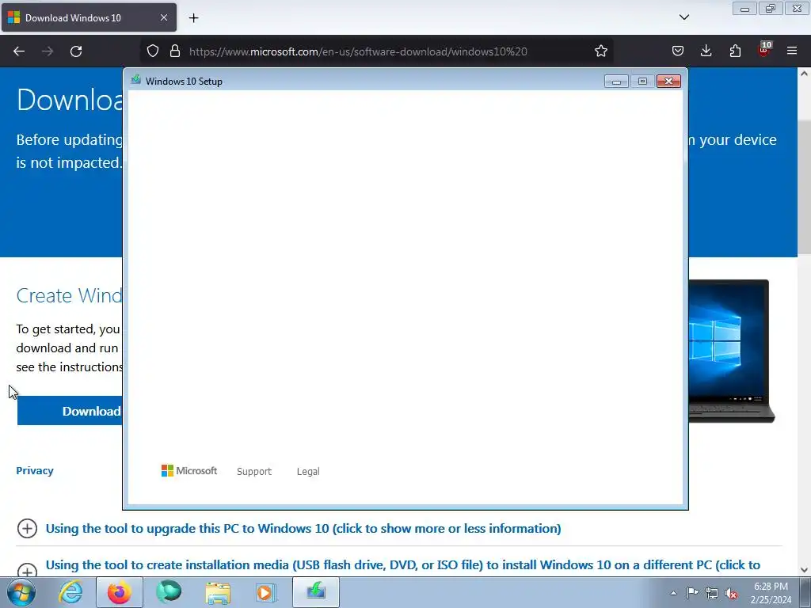Open the Legal link in Windows 10 Setup
The height and width of the screenshot is (608, 811).
[x=308, y=472]
